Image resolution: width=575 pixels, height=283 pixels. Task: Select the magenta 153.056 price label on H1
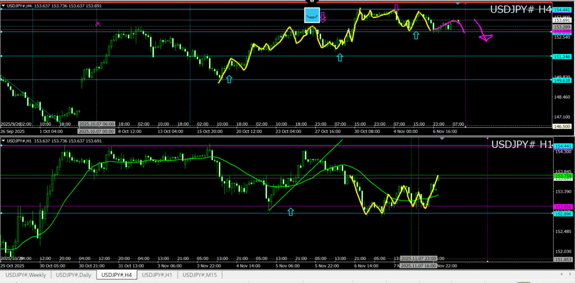point(562,207)
